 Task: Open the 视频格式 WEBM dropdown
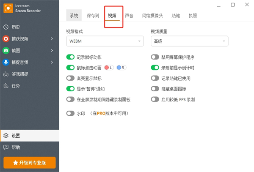point(104,41)
